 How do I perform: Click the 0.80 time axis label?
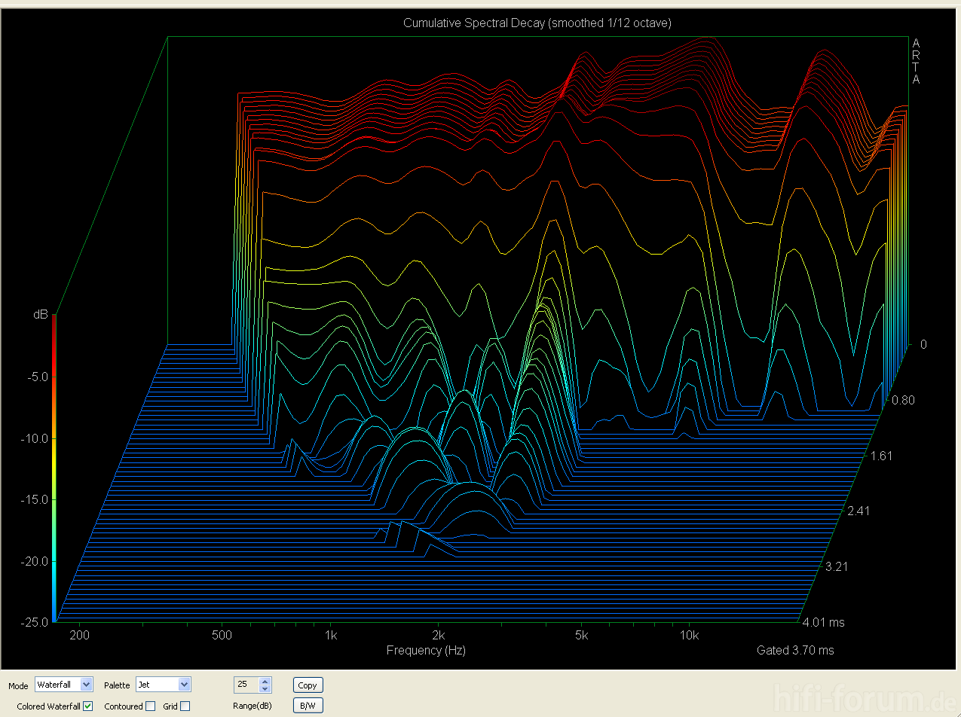tap(903, 400)
